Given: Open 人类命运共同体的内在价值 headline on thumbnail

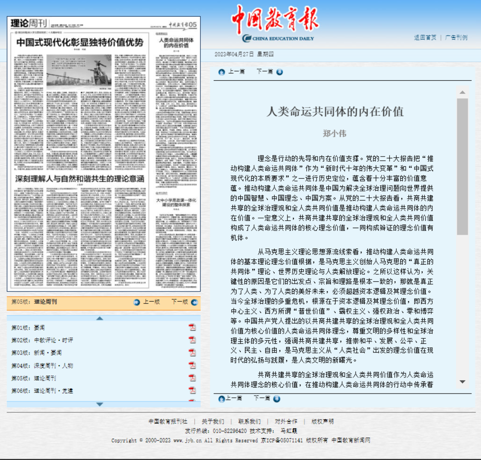Looking at the screenshot, I should point(176,43).
